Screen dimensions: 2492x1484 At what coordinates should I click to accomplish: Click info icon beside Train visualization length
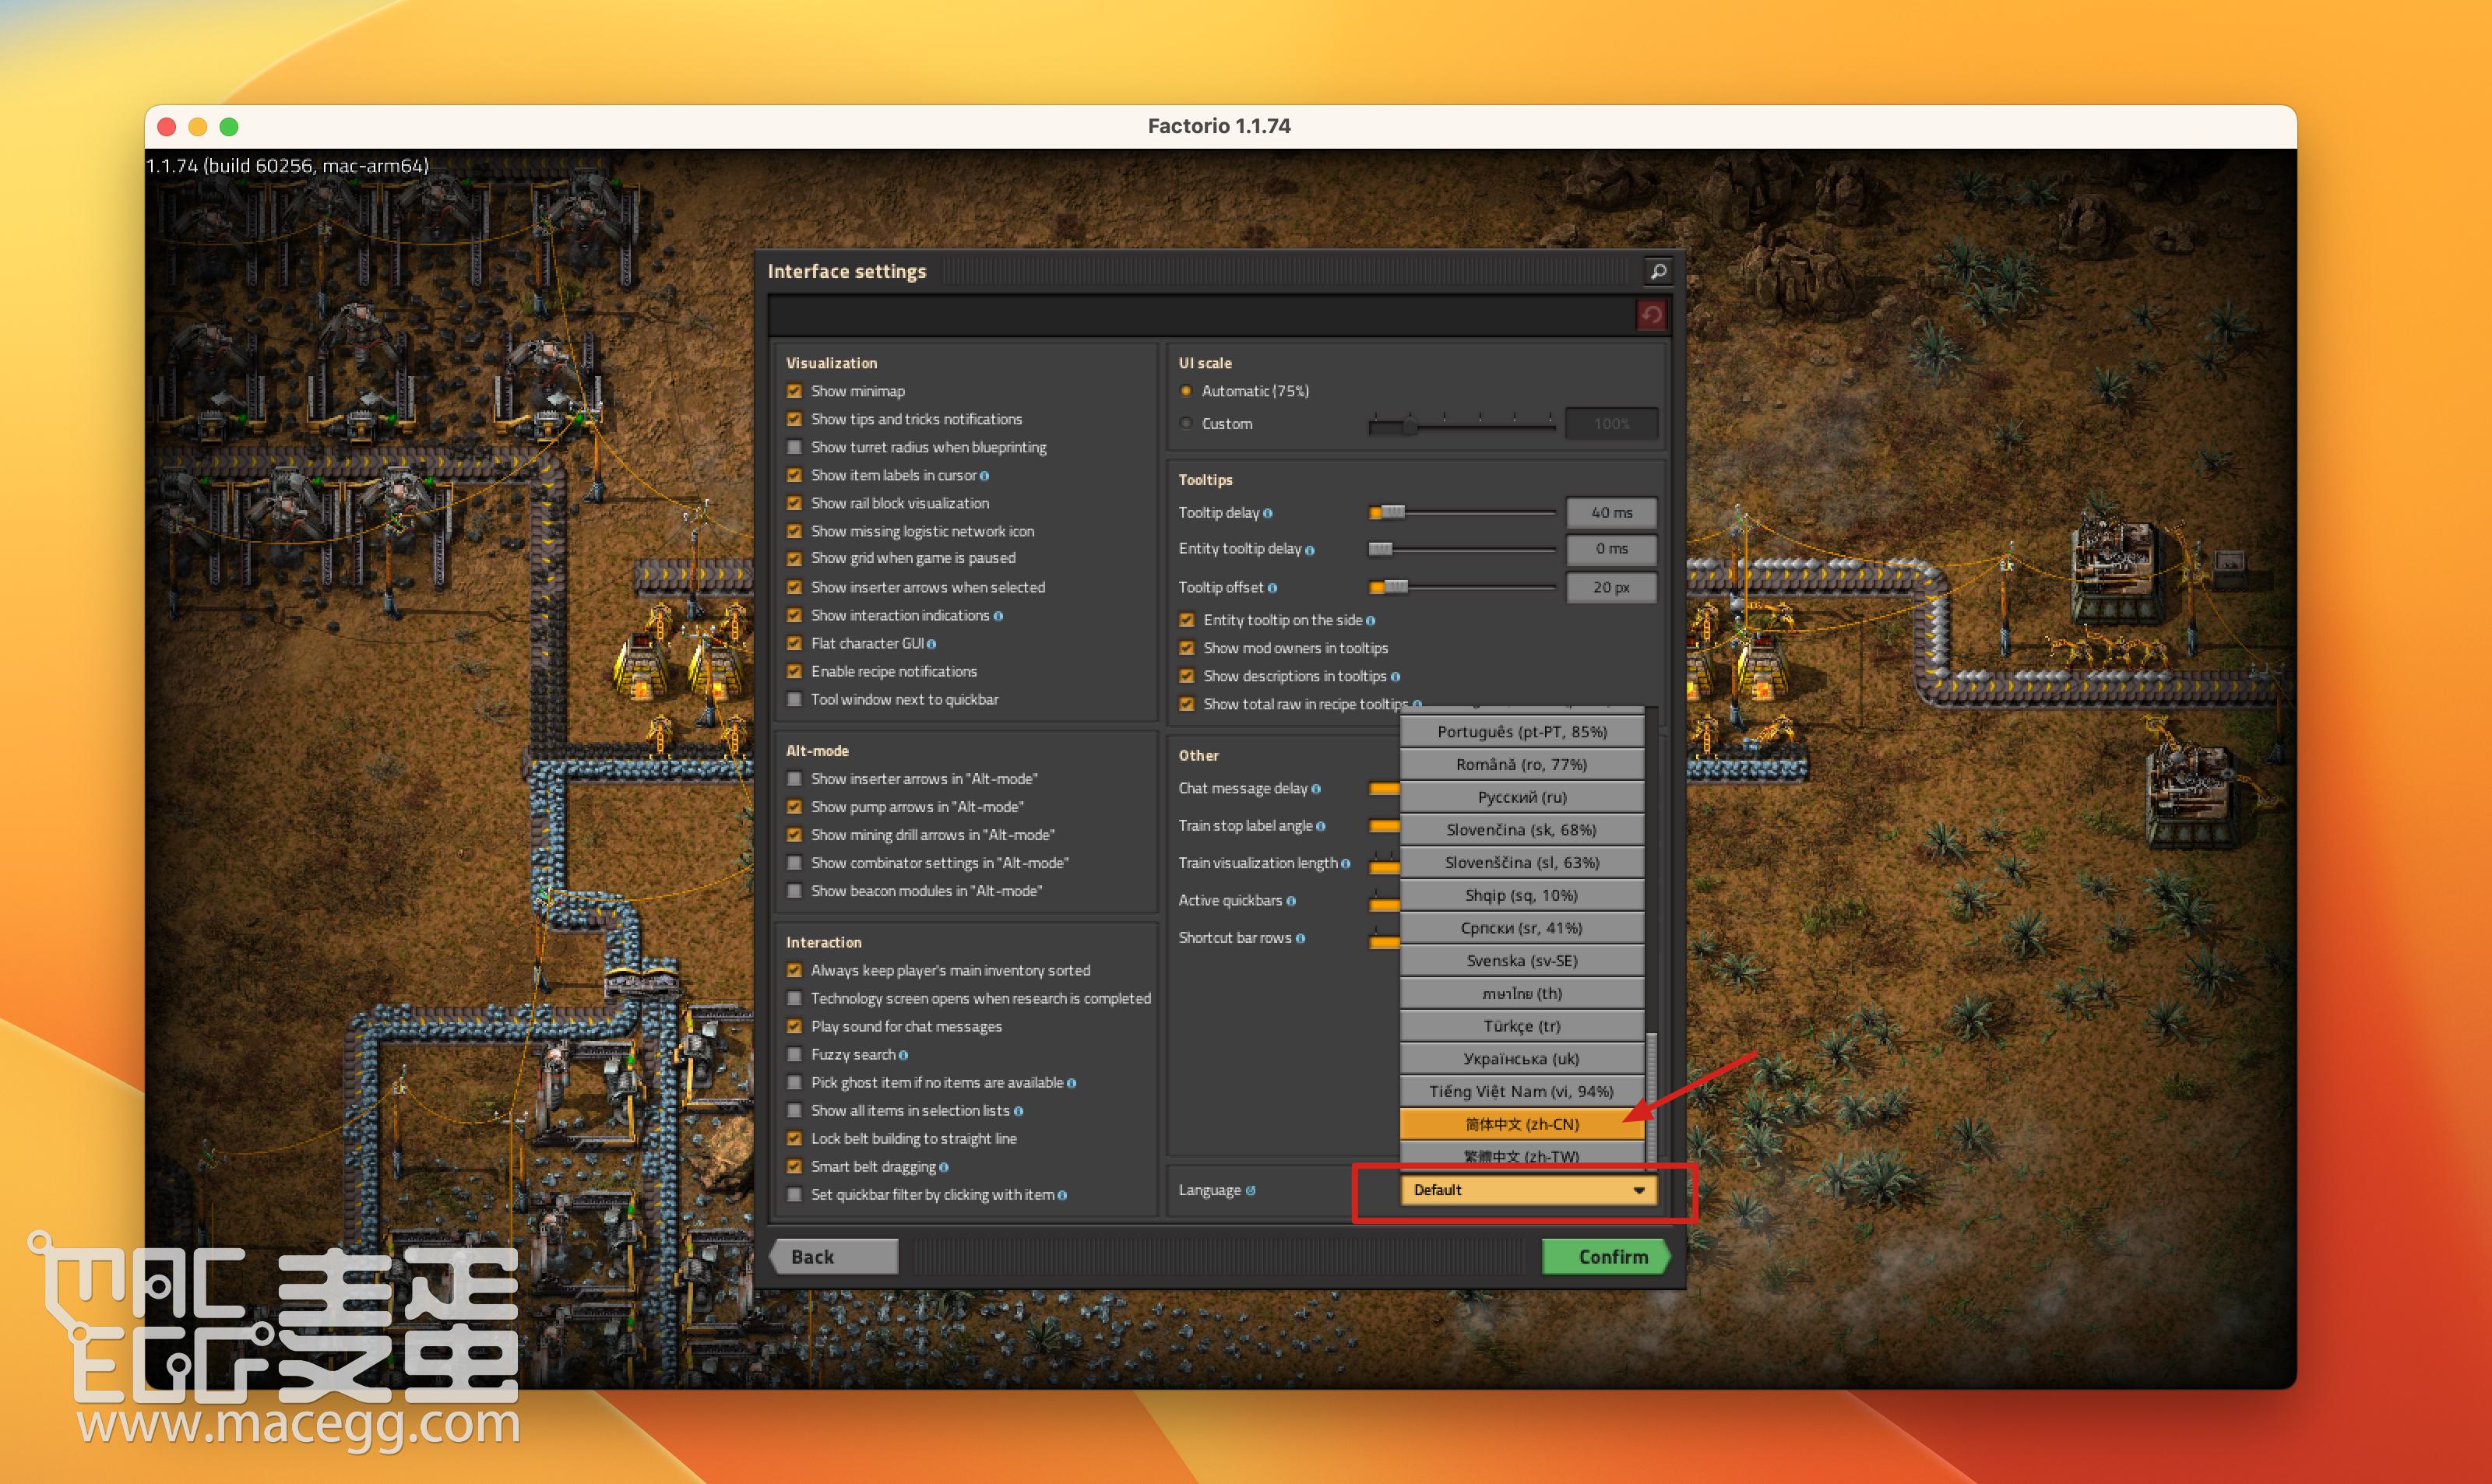pyautogui.click(x=1345, y=864)
